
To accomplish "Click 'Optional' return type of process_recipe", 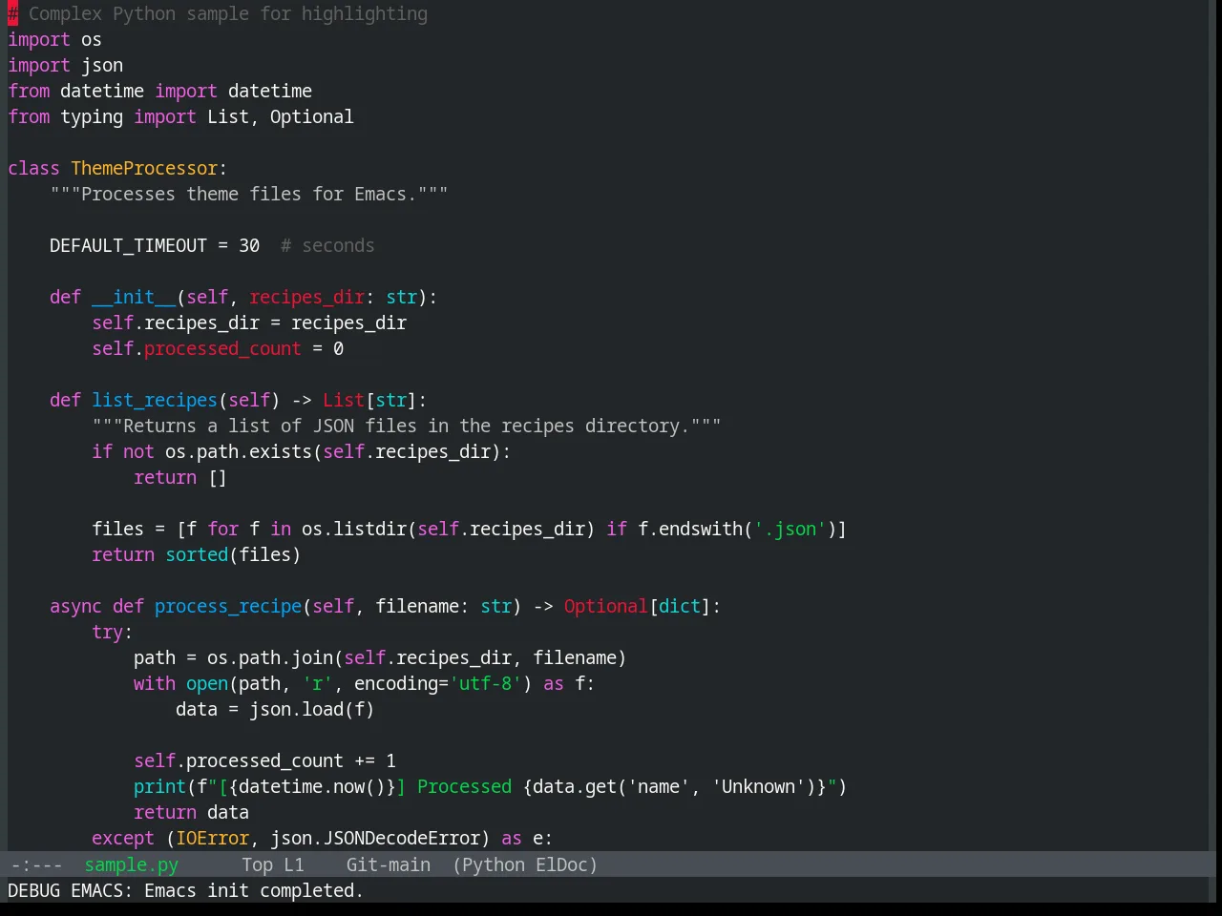I will point(606,606).
